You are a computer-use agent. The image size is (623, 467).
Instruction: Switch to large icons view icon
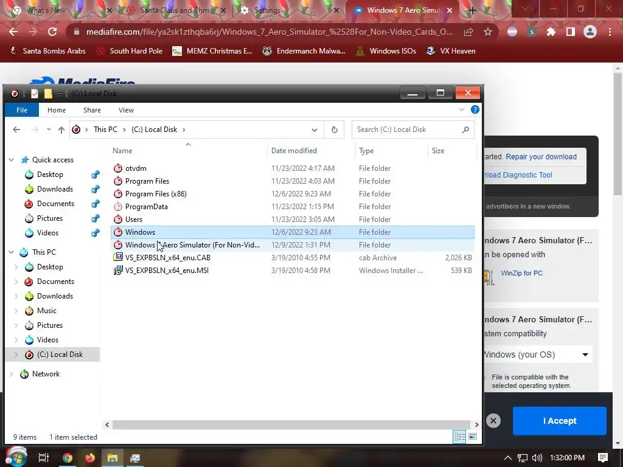pos(473,437)
